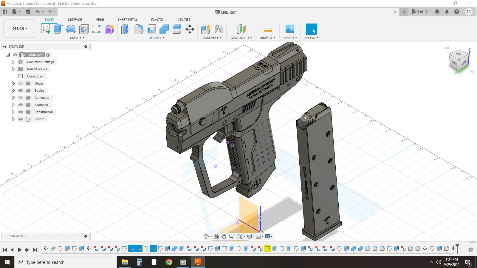The width and height of the screenshot is (477, 268).
Task: Select the Shell tool
Action: (151, 29)
